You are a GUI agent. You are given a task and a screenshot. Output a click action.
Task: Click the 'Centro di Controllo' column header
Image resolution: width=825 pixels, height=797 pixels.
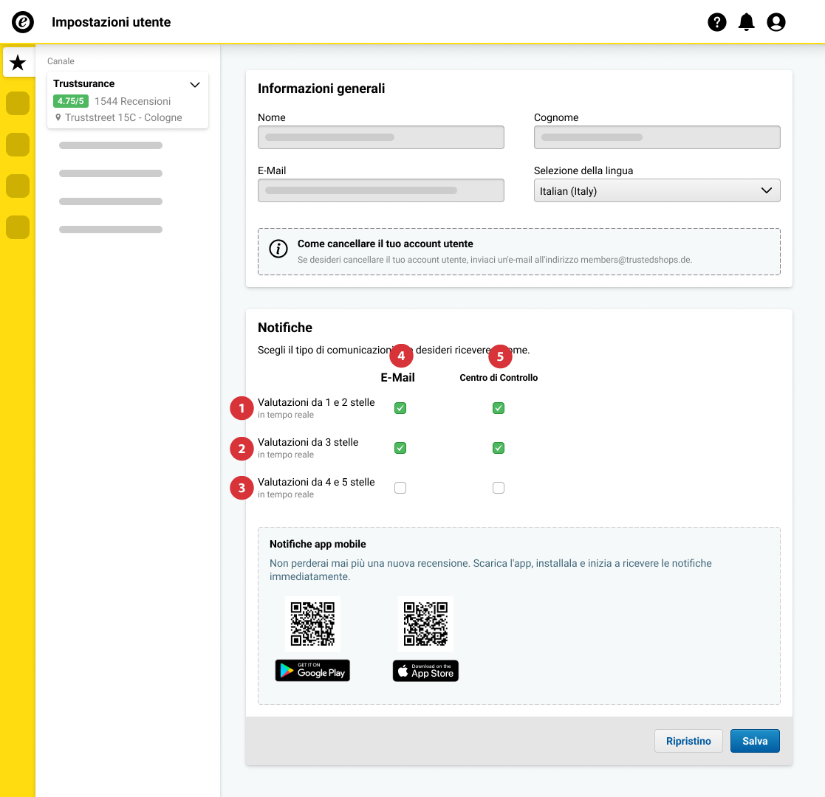(499, 378)
